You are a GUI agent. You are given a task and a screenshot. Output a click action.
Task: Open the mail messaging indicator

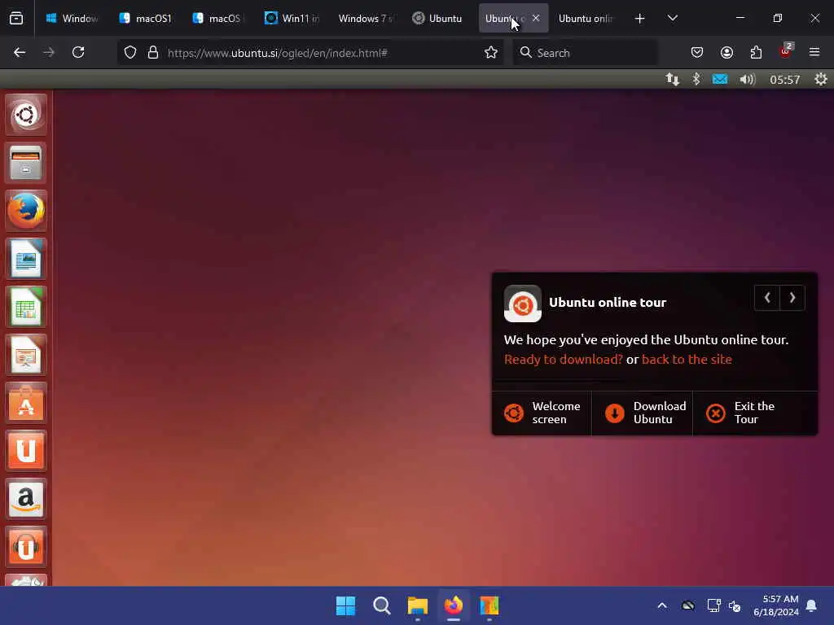720,80
